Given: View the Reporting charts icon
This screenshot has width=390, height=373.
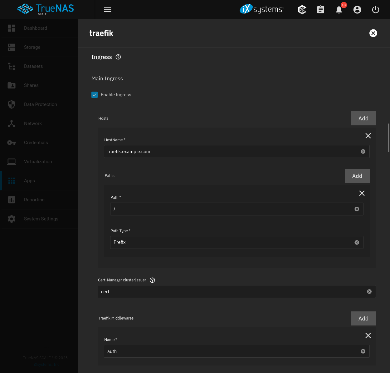Looking at the screenshot, I should [12, 200].
